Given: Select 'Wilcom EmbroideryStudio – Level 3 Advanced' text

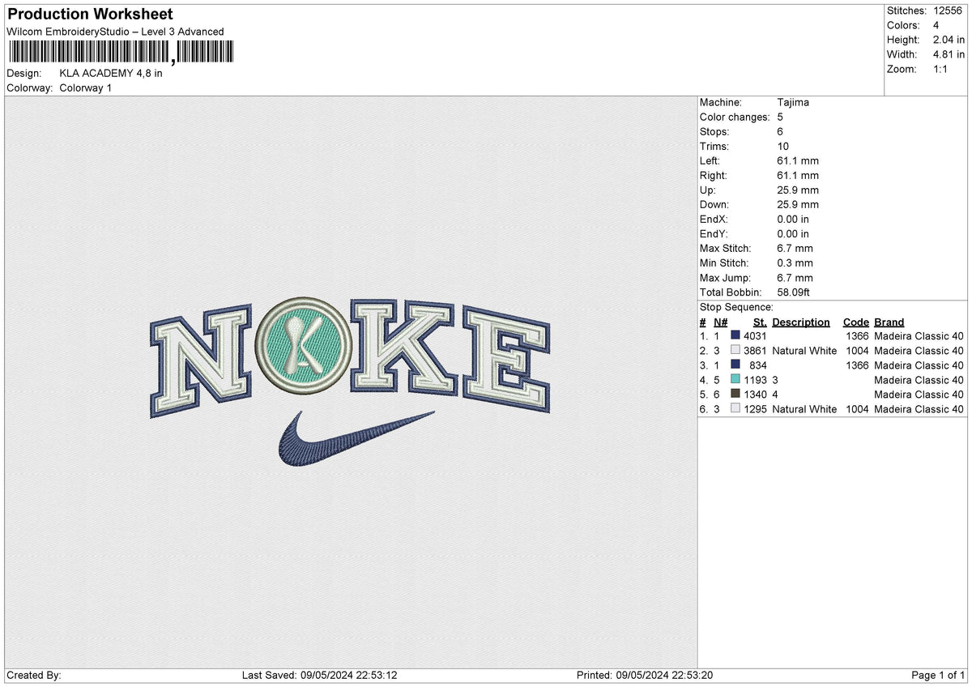Looking at the screenshot, I should [115, 32].
